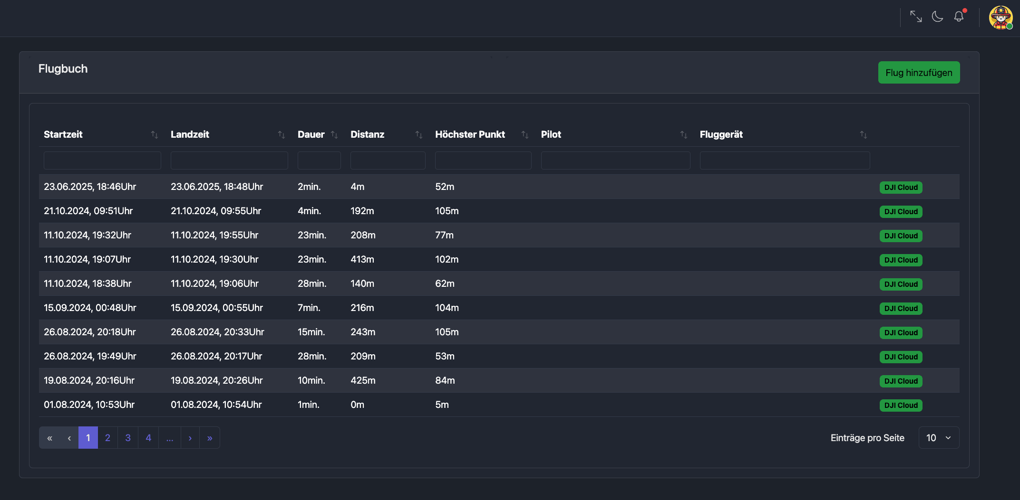This screenshot has height=500, width=1020.
Task: Focus the Pilot filter text box
Action: pyautogui.click(x=615, y=160)
